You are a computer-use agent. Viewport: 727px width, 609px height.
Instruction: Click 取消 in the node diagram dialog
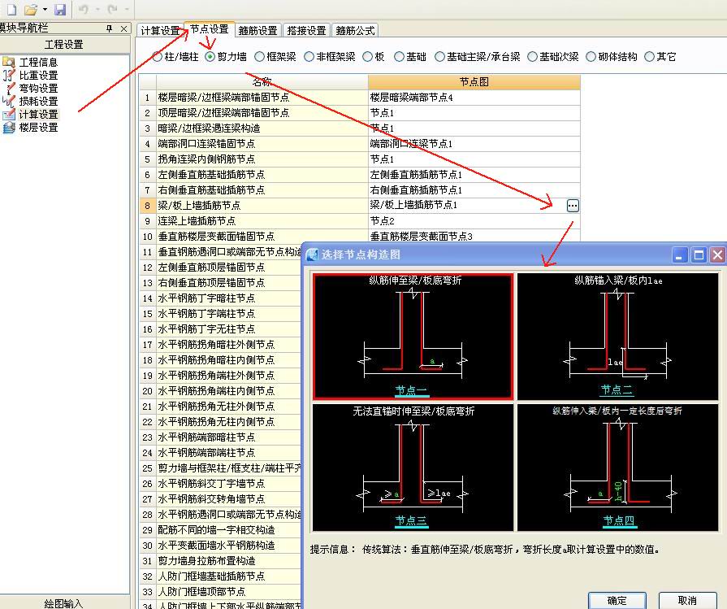pyautogui.click(x=687, y=601)
